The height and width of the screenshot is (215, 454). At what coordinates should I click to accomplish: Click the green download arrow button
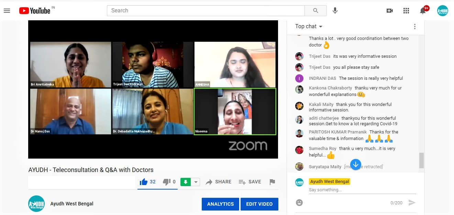pyautogui.click(x=186, y=182)
